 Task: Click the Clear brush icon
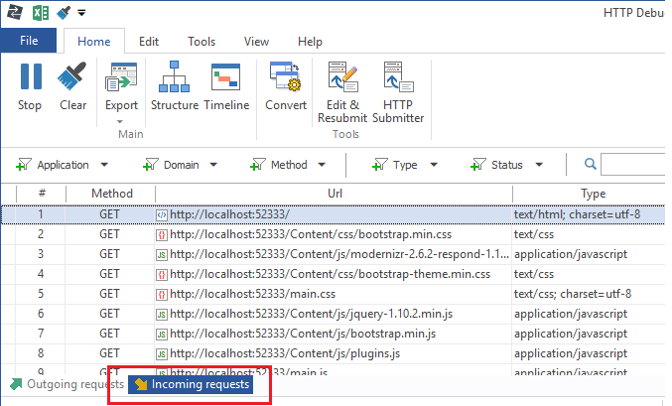72,76
